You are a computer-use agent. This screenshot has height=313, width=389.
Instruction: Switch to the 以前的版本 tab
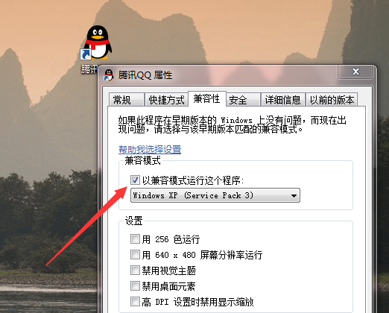[332, 100]
